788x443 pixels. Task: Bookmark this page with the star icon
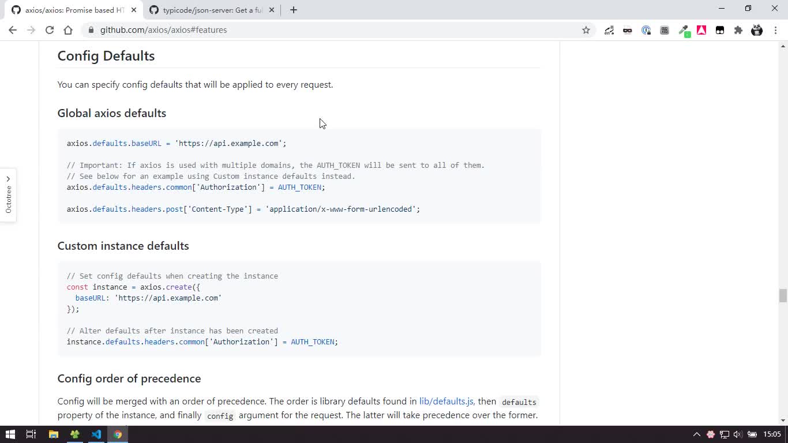[x=586, y=30]
